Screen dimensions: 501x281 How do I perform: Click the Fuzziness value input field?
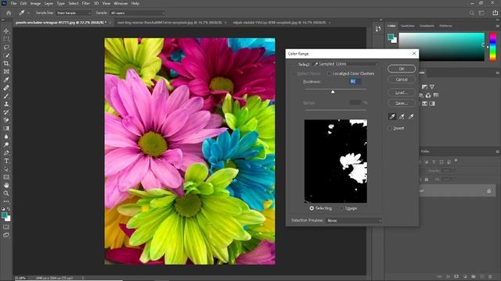coord(355,82)
